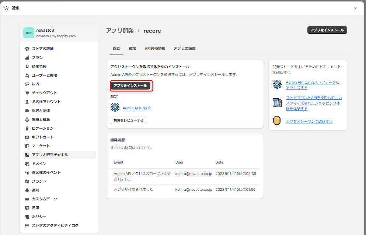Click the language icon beside 言語

(x=27, y=208)
